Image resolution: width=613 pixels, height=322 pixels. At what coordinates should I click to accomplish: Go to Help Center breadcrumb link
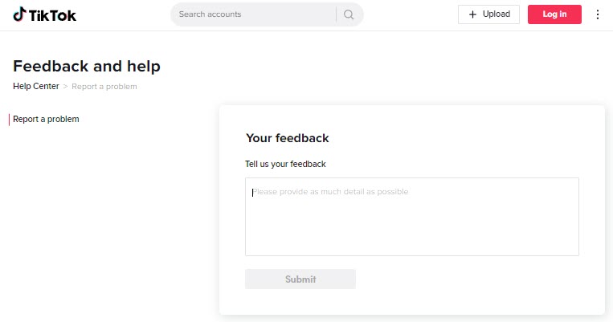point(36,86)
